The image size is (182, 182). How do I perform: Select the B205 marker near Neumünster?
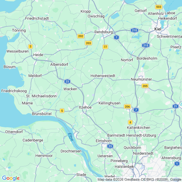145,86
